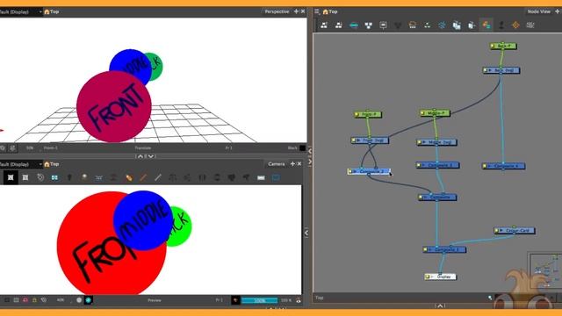Select the Display node
The image size is (562, 316).
pyautogui.click(x=440, y=276)
